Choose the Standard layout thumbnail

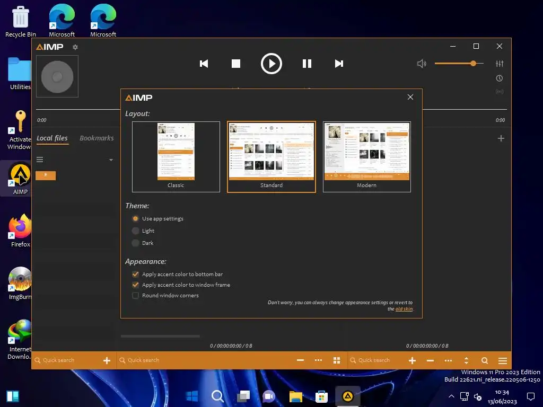pos(271,157)
